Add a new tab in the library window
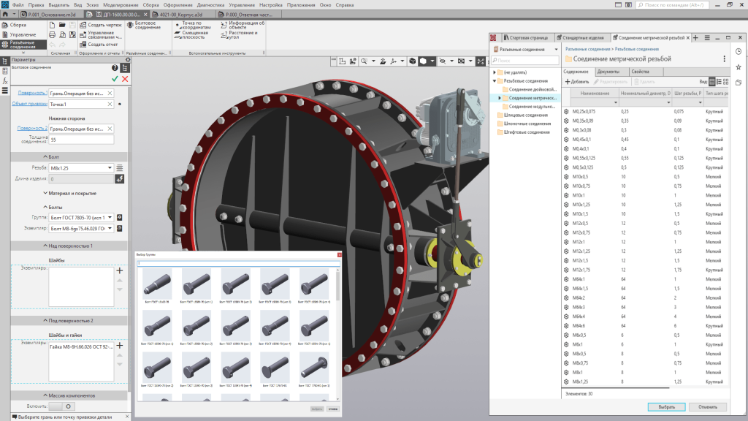The width and height of the screenshot is (748, 421). [x=695, y=38]
